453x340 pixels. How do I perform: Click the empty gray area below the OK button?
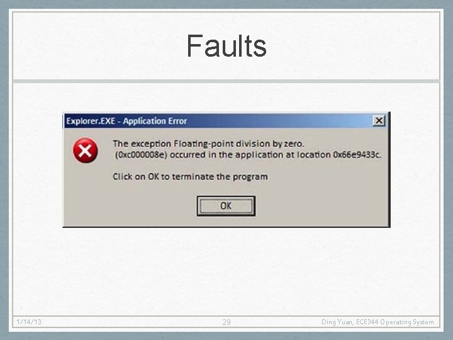coord(226,221)
